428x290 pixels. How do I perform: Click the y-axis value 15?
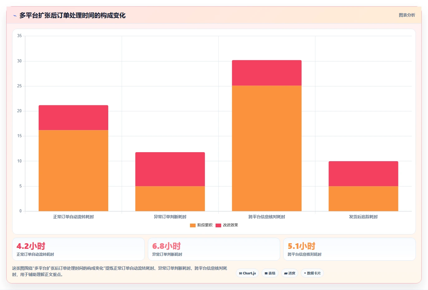point(19,136)
